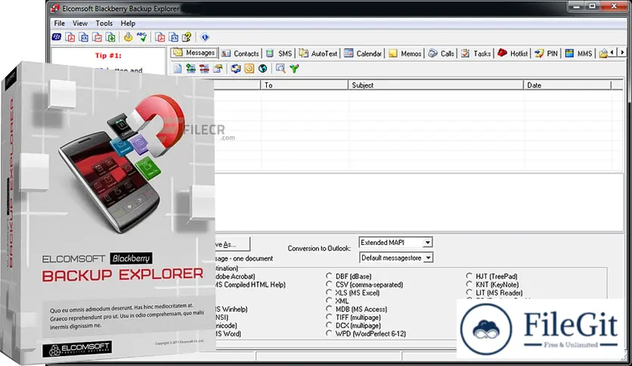
Task: Click the BlackBerry logo toolbar icon
Action: point(57,38)
